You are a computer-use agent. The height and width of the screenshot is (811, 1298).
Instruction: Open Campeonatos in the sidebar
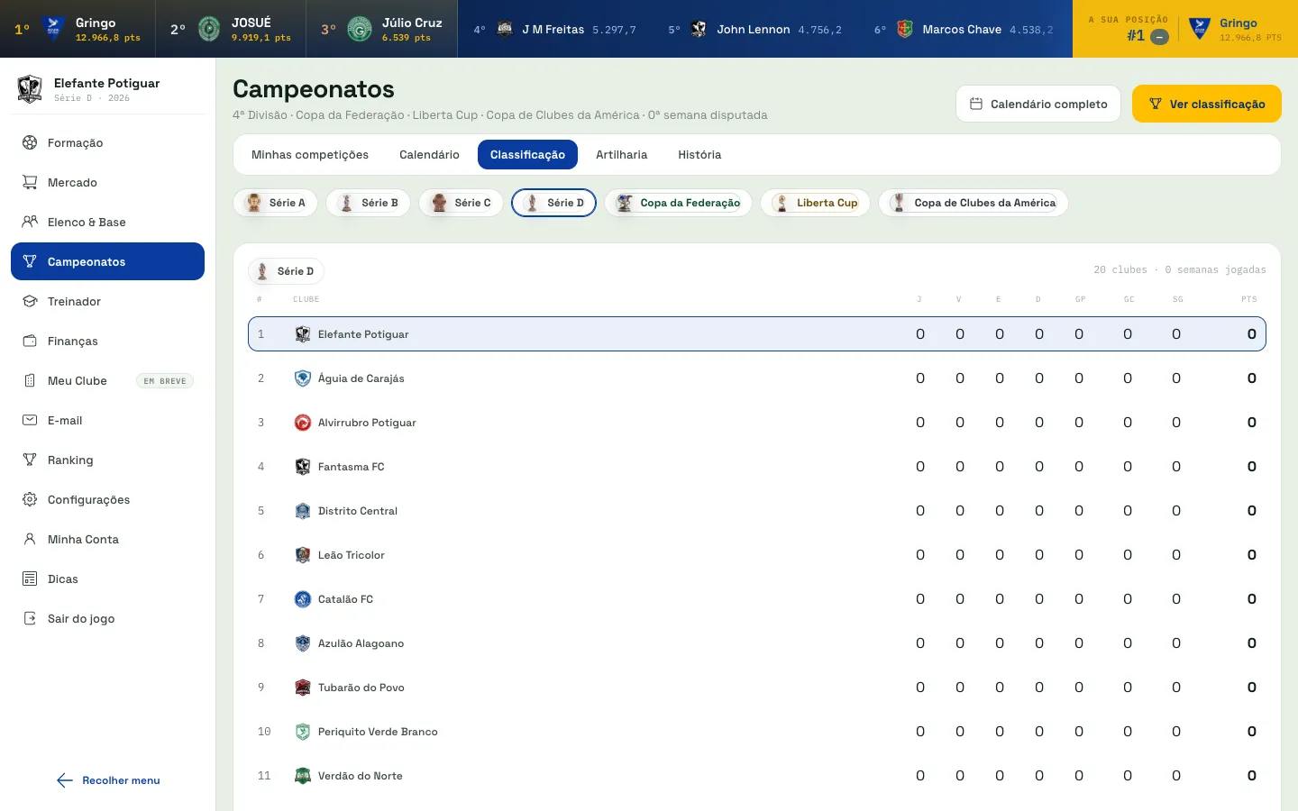(107, 261)
